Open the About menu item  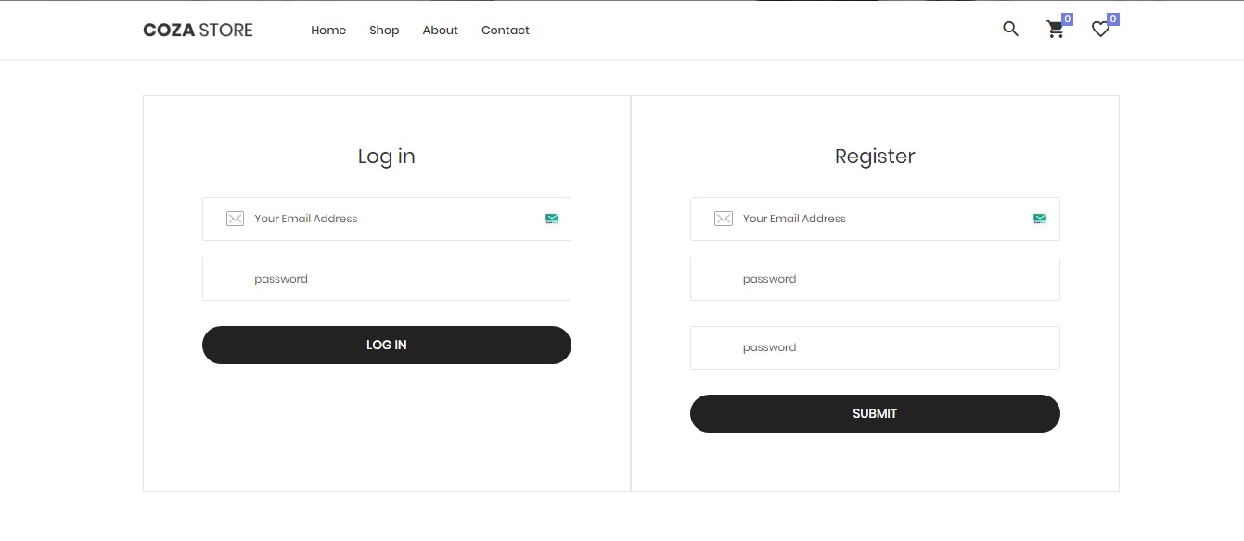440,30
